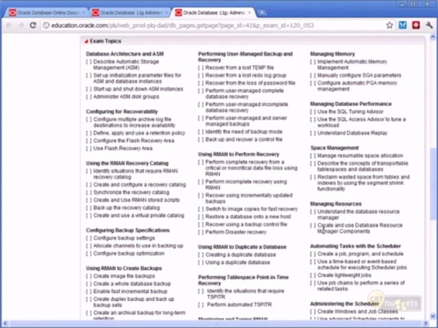Check the box for Use the SQL Tuning Advisor
Image resolution: width=438 pixels, height=328 pixels.
pyautogui.click(x=313, y=112)
